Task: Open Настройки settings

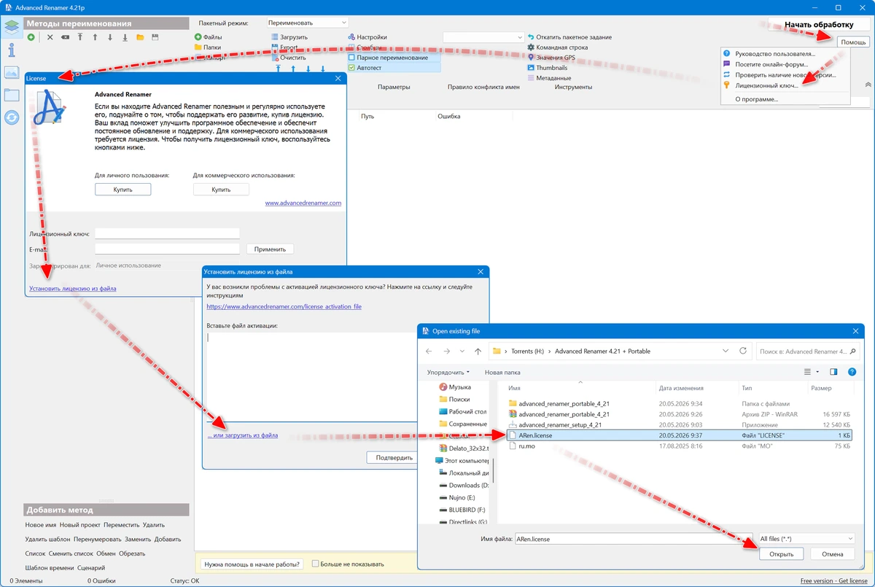Action: pos(367,37)
